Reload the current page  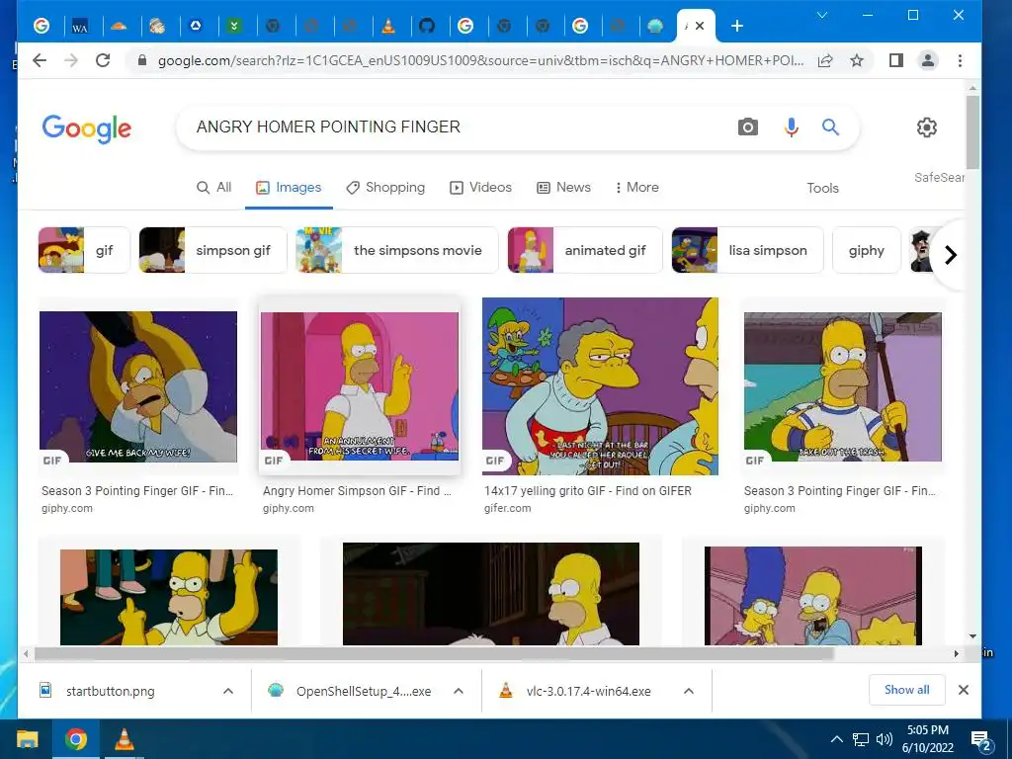pyautogui.click(x=102, y=60)
